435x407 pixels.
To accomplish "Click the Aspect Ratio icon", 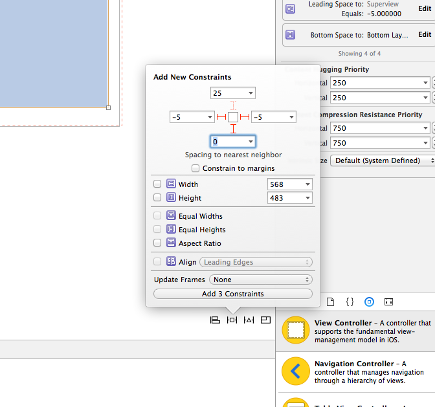I will (171, 242).
